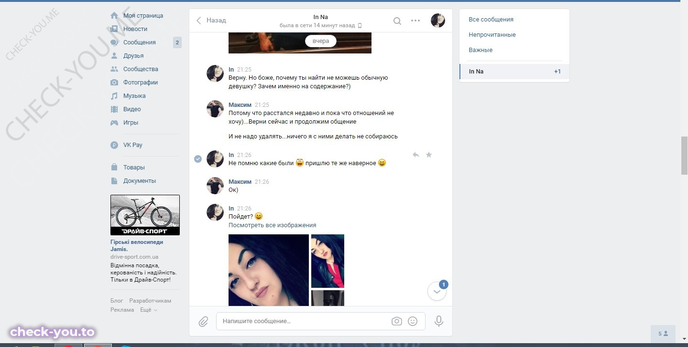Open the Моя страница menu link
The image size is (688, 347).
(x=143, y=16)
